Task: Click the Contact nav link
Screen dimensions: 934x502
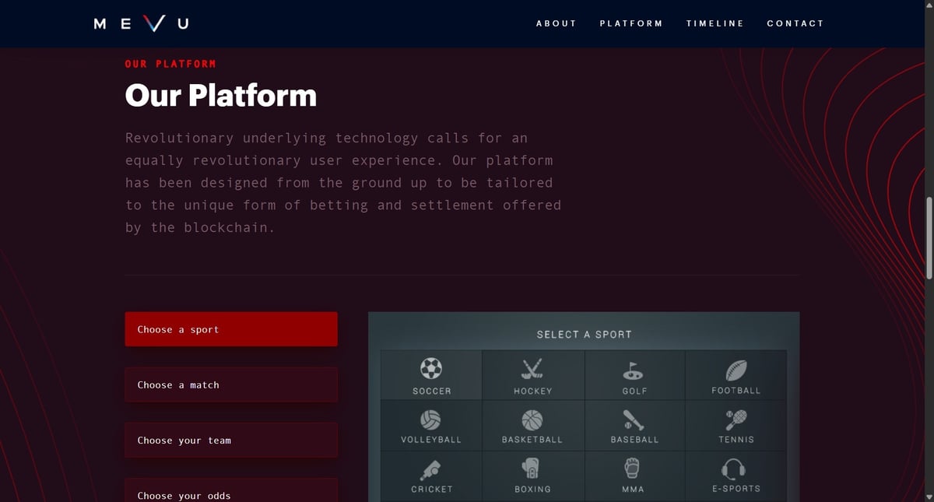Action: tap(795, 23)
